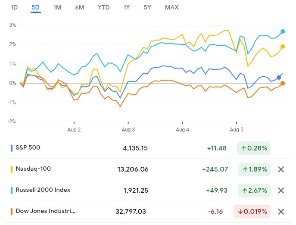This screenshot has height=225, width=296.
Task: Click the yellow Nasdaq-100 endpoint dot on chart
Action: [283, 47]
